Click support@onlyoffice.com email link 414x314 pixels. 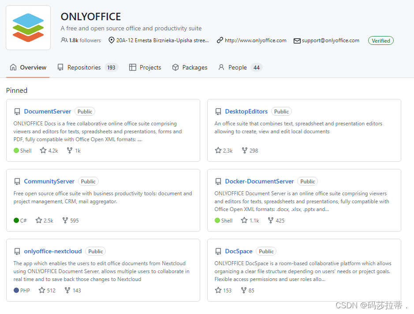point(330,40)
